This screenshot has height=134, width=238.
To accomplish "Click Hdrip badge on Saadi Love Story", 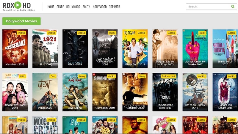I will tap(23, 76).
